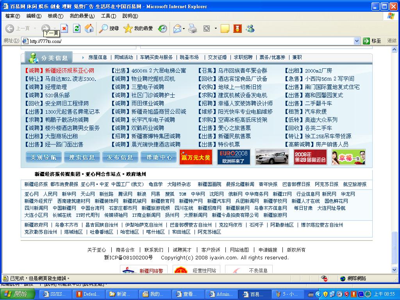The image size is (400, 300).
Task: Open the 我的最愛(A) menu
Action: [82, 16]
